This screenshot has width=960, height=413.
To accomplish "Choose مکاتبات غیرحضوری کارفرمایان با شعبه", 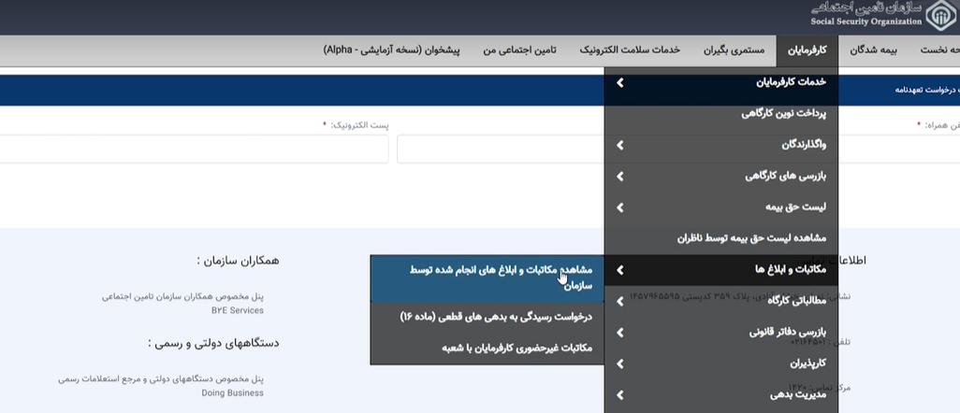I will click(x=487, y=349).
